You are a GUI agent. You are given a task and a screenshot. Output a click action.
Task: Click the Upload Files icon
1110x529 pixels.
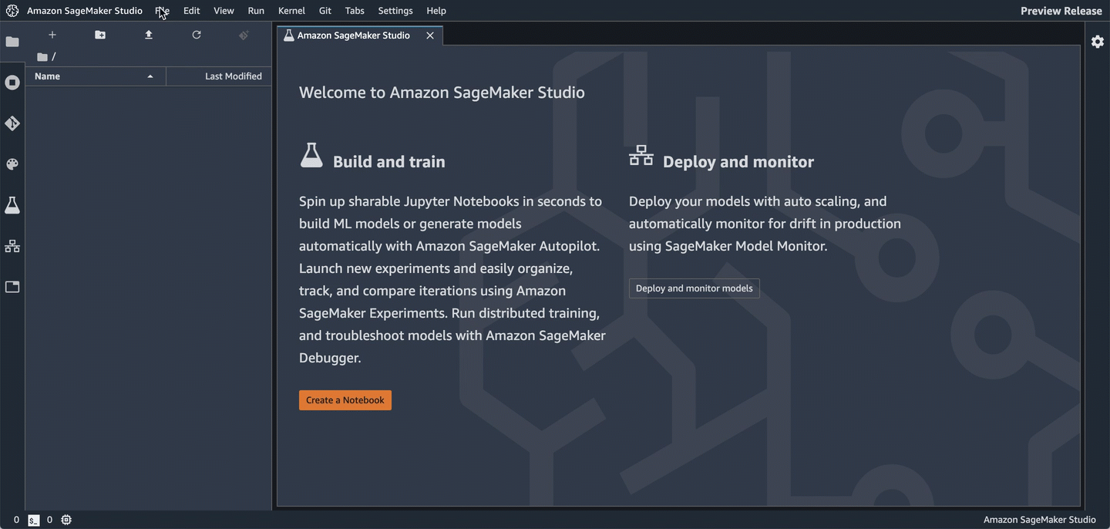tap(149, 35)
